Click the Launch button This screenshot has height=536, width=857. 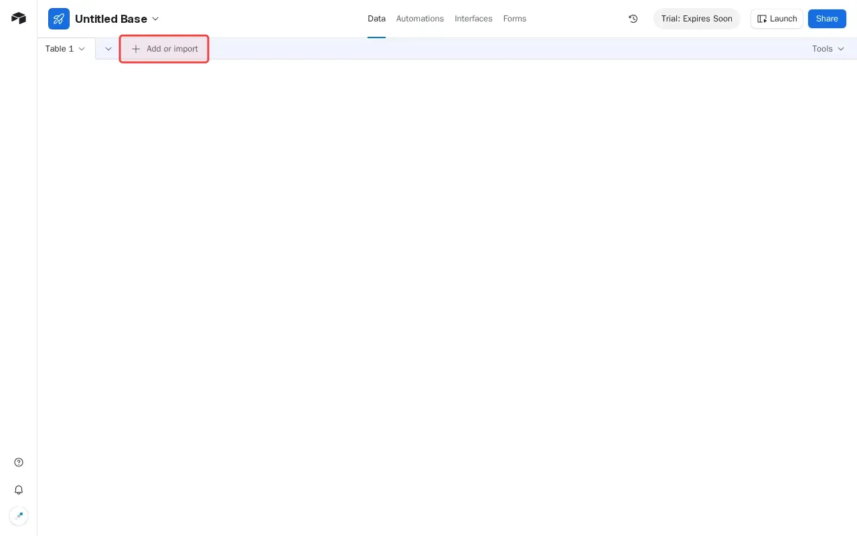click(x=777, y=19)
